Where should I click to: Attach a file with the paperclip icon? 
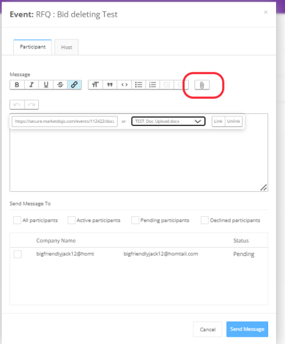pyautogui.click(x=202, y=85)
